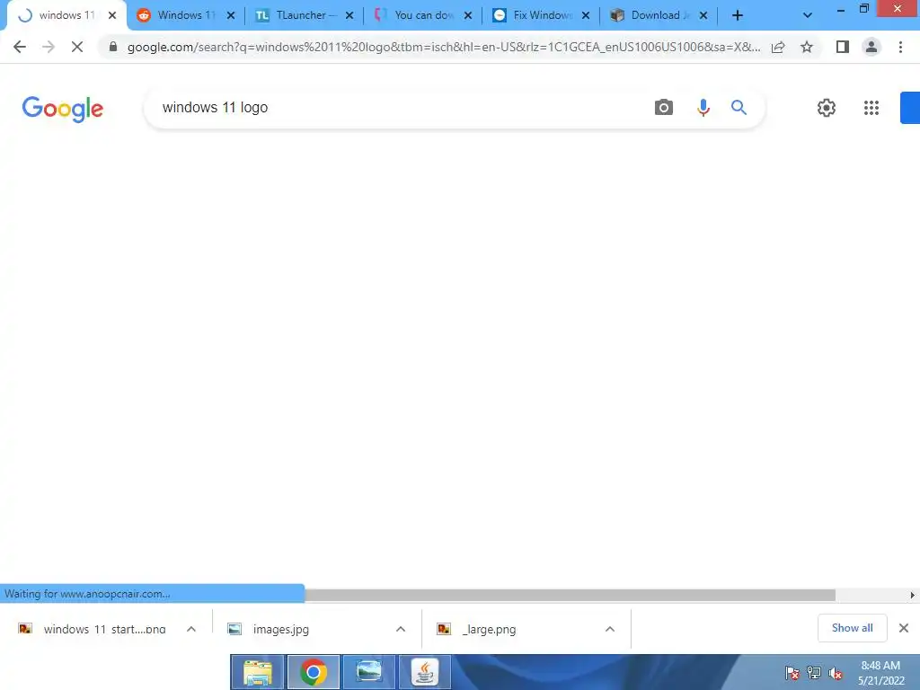This screenshot has height=690, width=920.
Task: Expand options for windows 11 start download
Action: 191,629
